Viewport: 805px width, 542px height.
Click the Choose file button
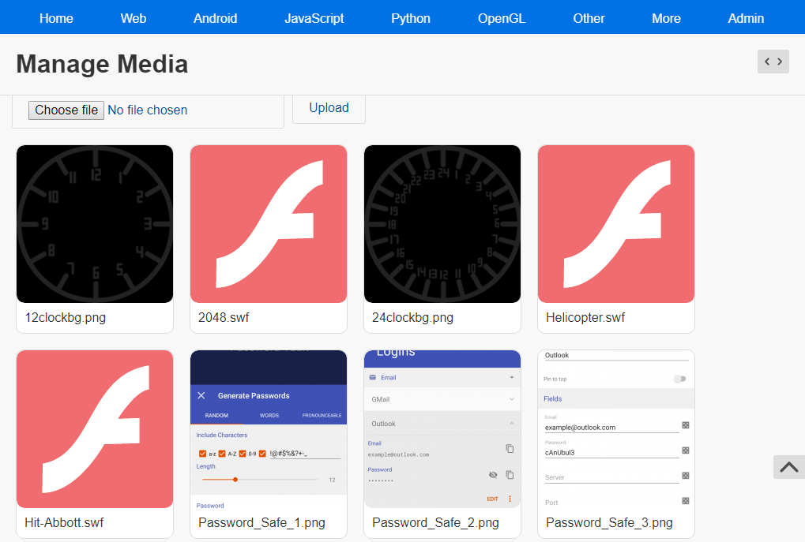click(x=66, y=110)
